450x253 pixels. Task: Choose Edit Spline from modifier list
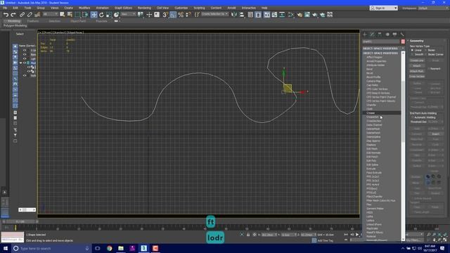coord(372,165)
